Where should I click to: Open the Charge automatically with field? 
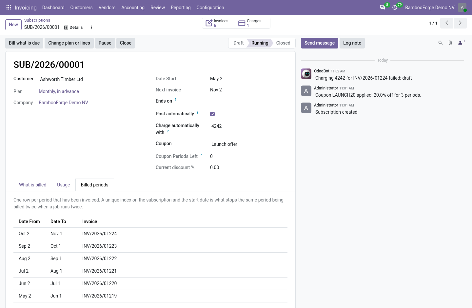249,126
